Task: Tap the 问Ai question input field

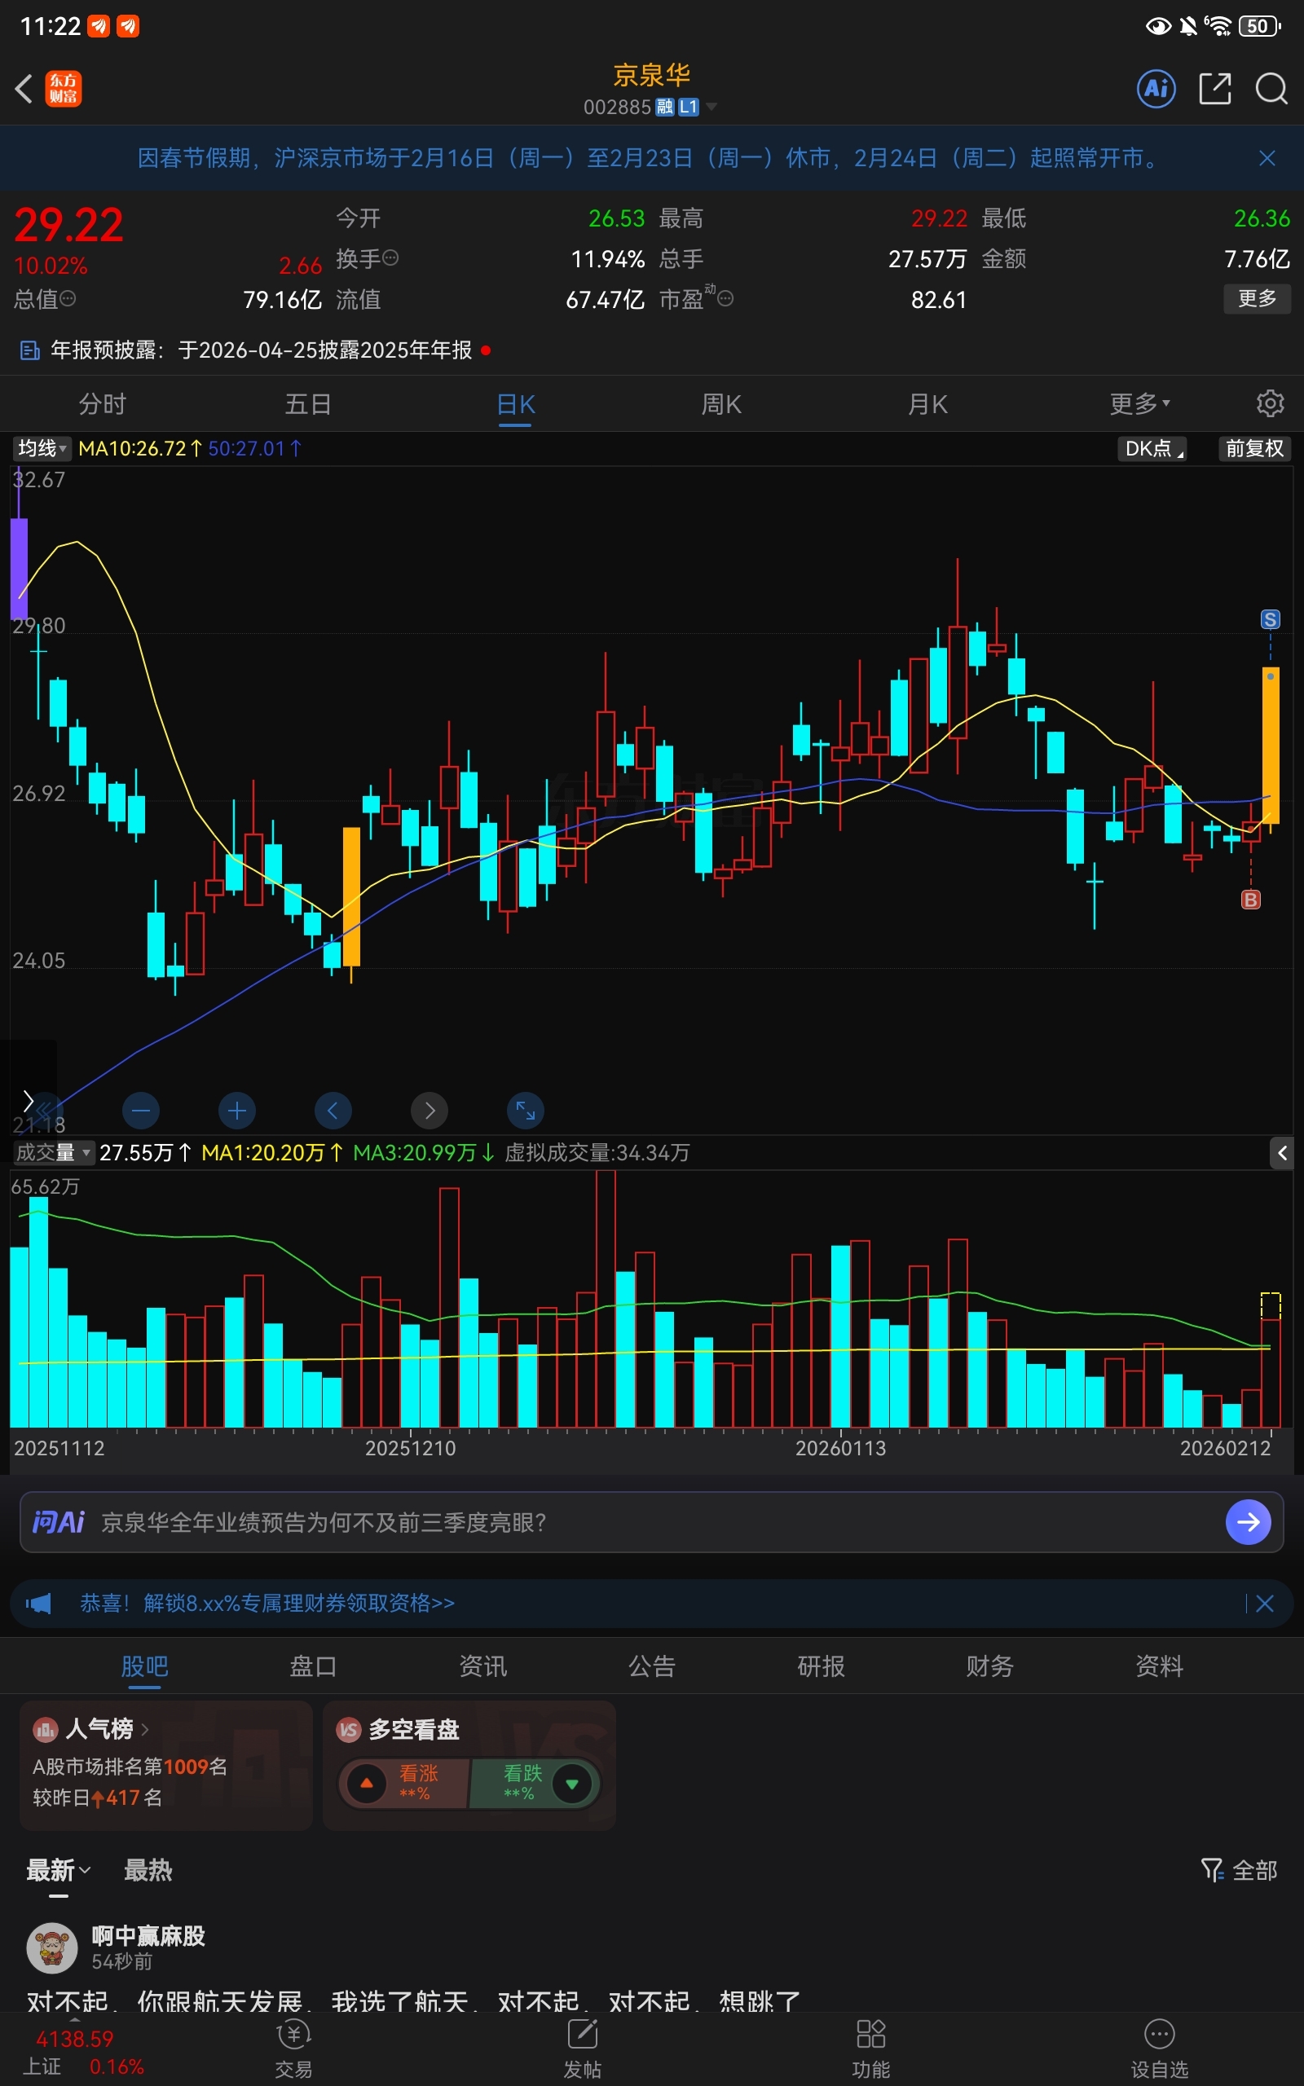Action: click(x=652, y=1522)
